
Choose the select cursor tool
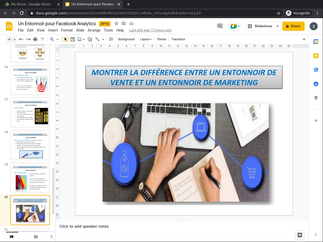point(66,39)
